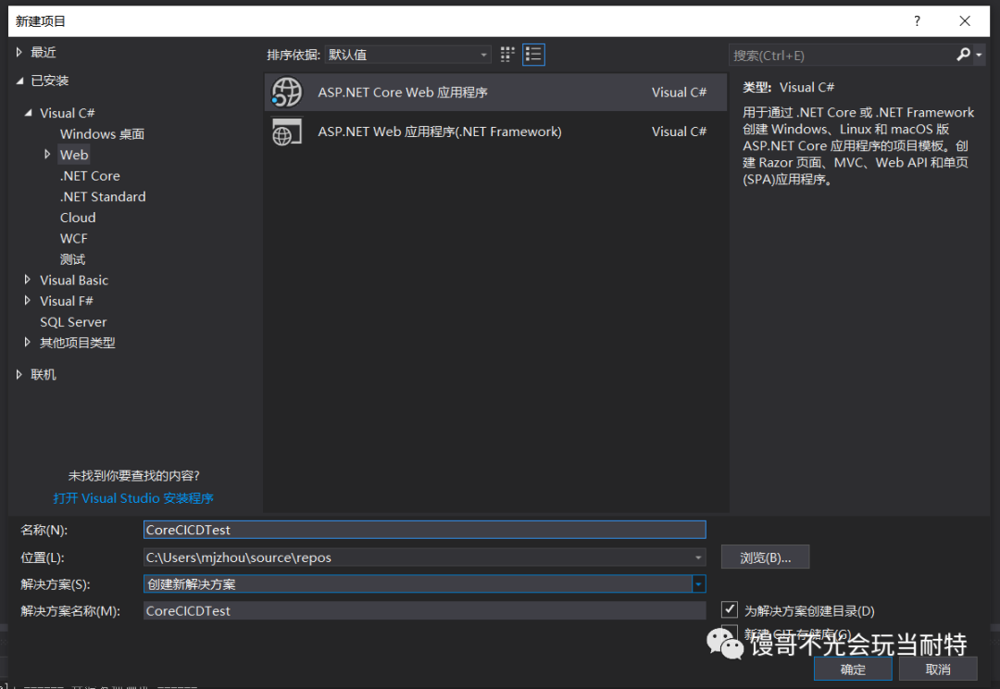
Task: Focus the 解决方案名称 field
Action: (x=425, y=610)
